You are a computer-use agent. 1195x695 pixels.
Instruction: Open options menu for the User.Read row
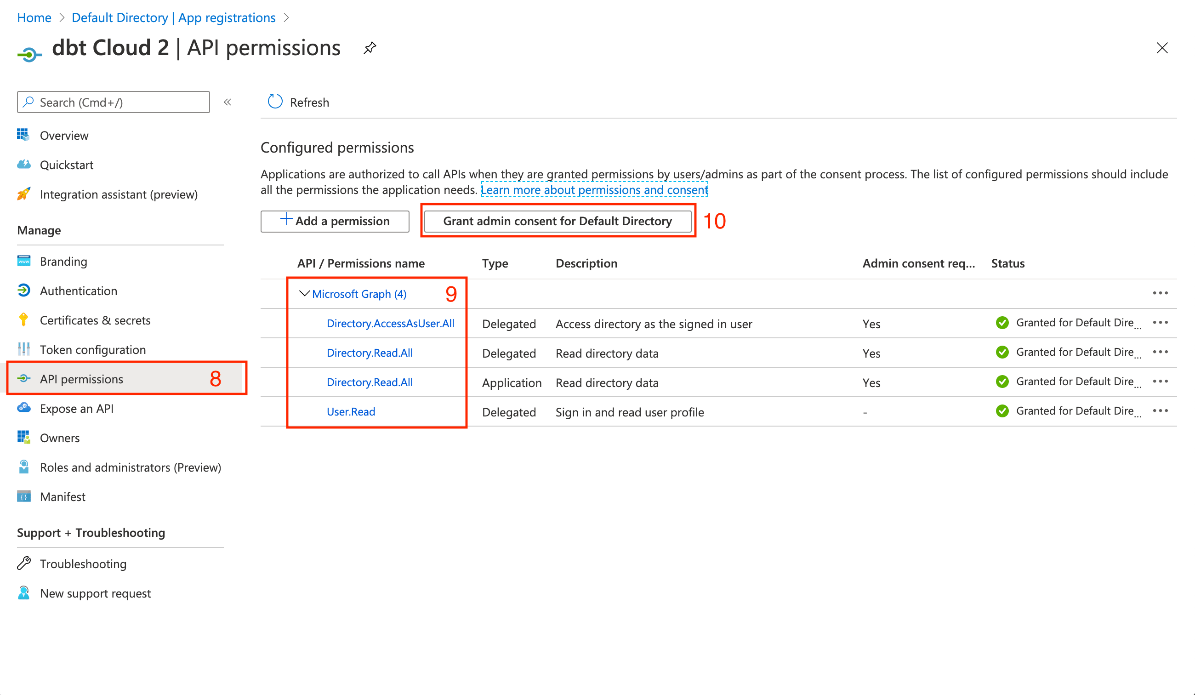click(x=1161, y=410)
